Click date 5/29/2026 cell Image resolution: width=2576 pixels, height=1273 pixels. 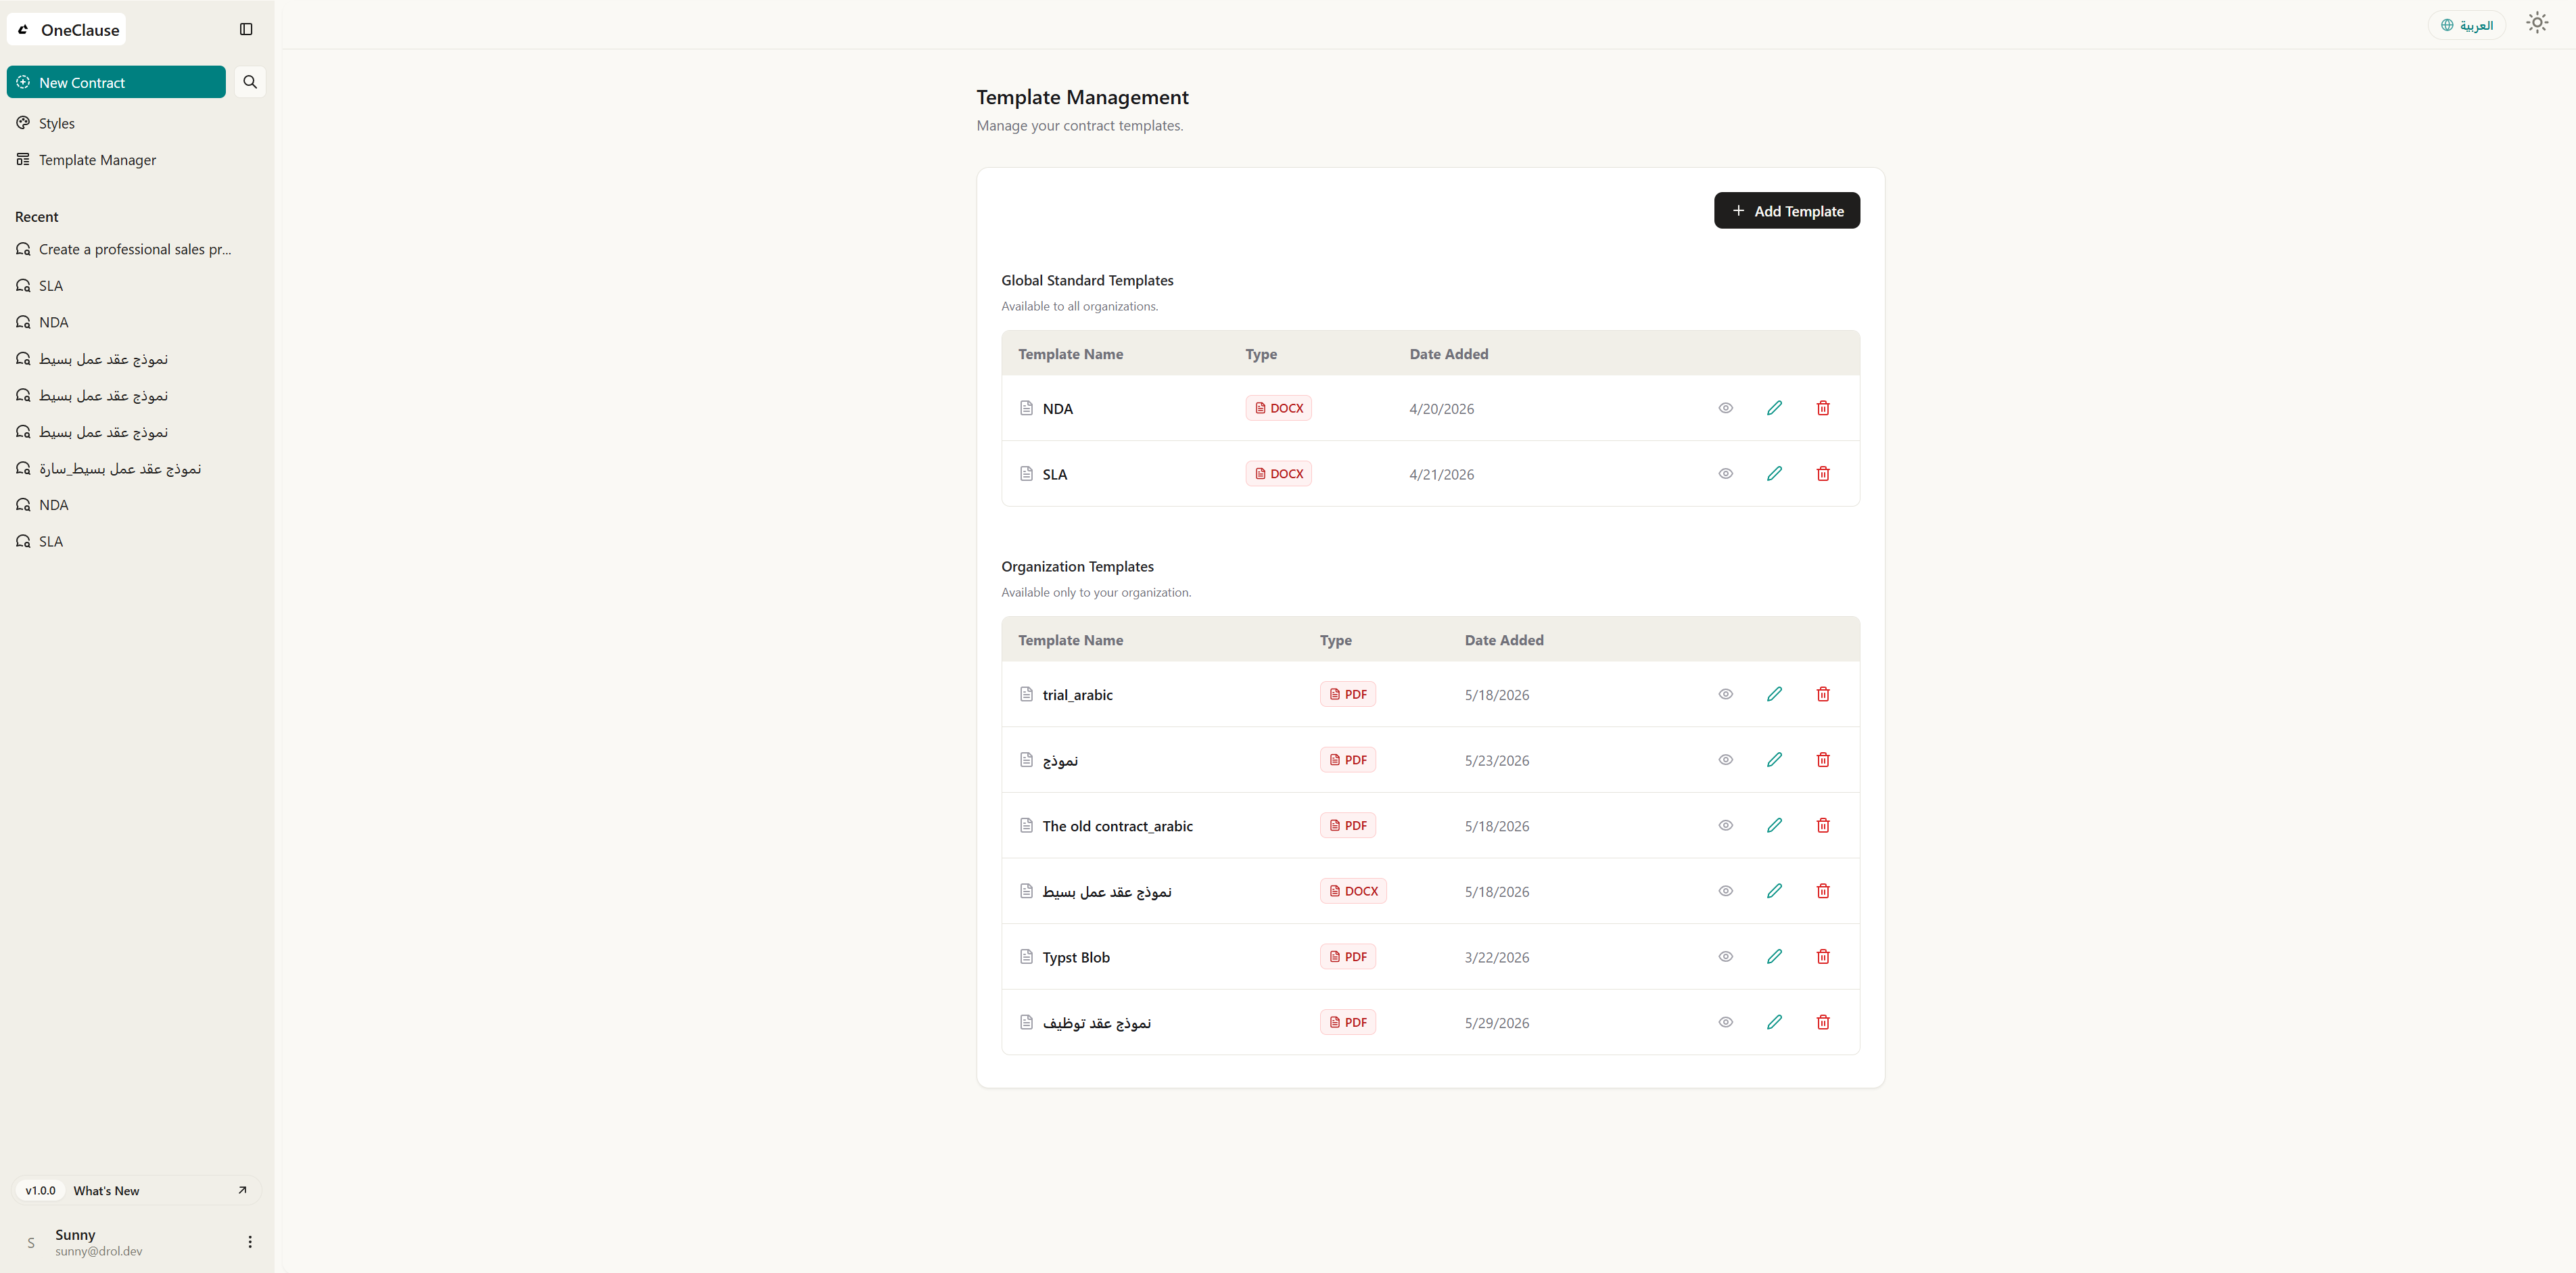[1496, 1023]
